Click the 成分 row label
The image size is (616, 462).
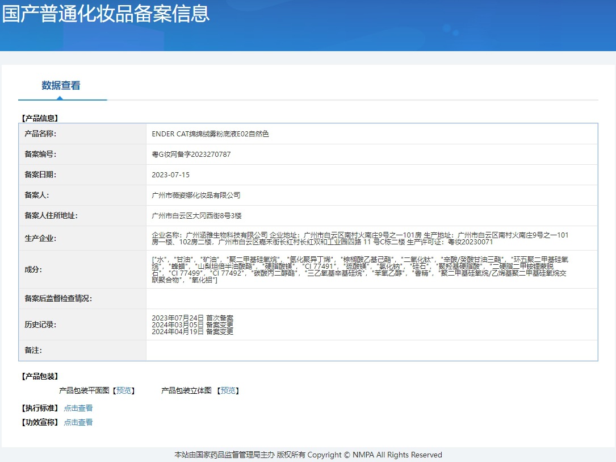click(33, 269)
